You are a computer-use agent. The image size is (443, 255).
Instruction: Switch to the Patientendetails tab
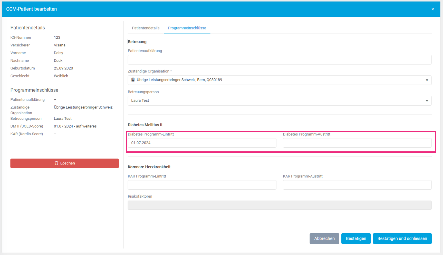[146, 28]
